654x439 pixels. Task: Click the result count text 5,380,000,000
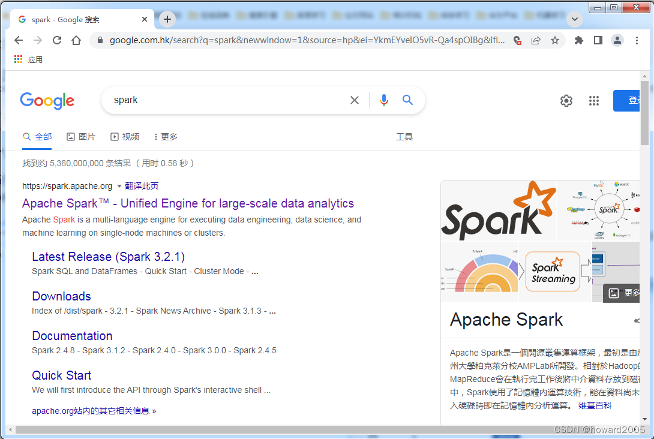click(x=76, y=164)
